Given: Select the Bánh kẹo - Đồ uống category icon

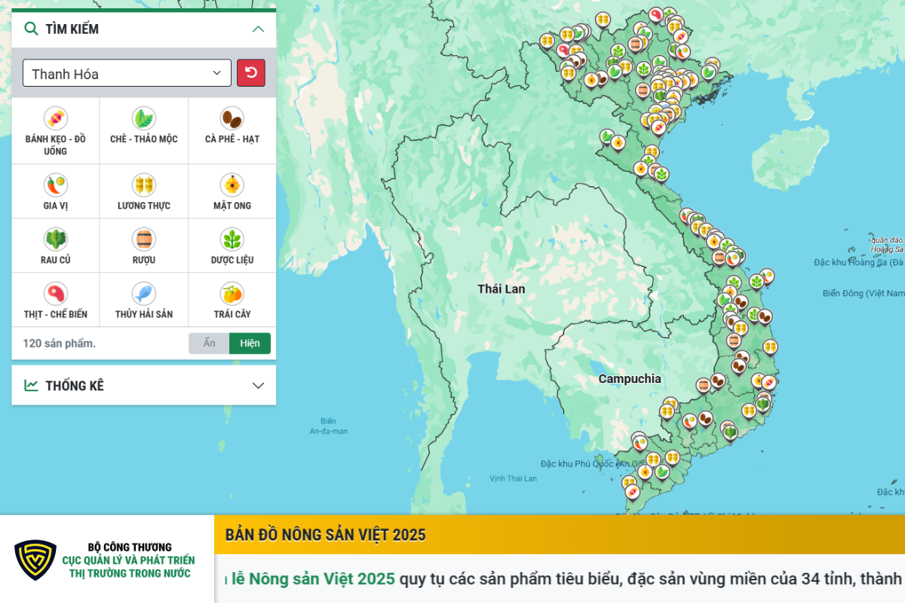Looking at the screenshot, I should [56, 118].
